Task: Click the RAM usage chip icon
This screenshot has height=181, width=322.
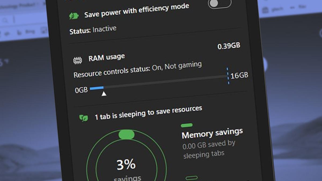Action: pyautogui.click(x=78, y=61)
